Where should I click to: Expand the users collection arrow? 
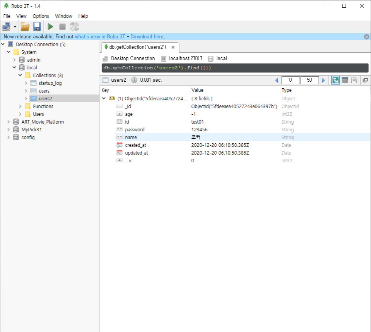tap(26, 91)
